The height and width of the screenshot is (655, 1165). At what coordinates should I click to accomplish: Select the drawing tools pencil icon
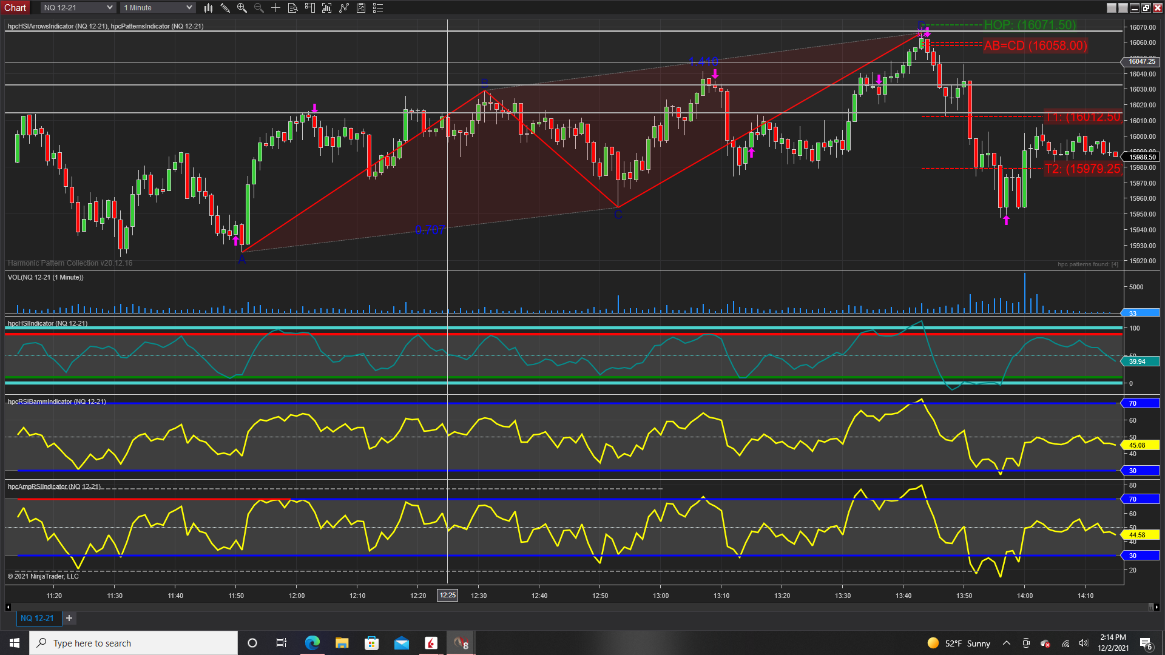225,8
